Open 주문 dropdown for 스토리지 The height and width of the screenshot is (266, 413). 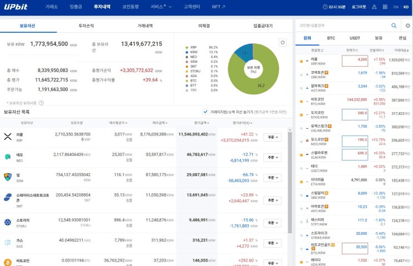tap(272, 223)
